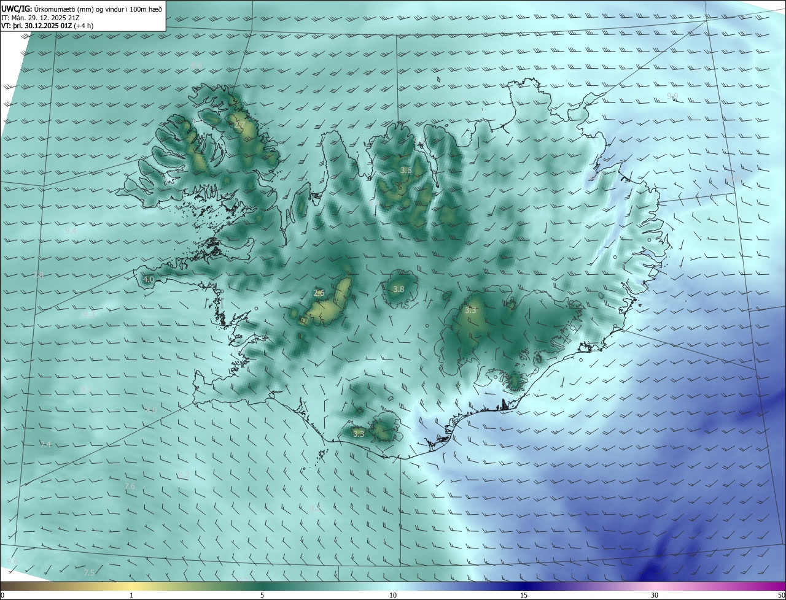This screenshot has height=600, width=786.
Task: Click the 4.0 value on Snæfellsnes peninsula
Action: click(x=149, y=279)
